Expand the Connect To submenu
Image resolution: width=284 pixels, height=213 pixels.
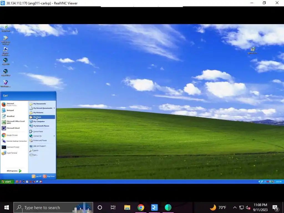(x=42, y=136)
